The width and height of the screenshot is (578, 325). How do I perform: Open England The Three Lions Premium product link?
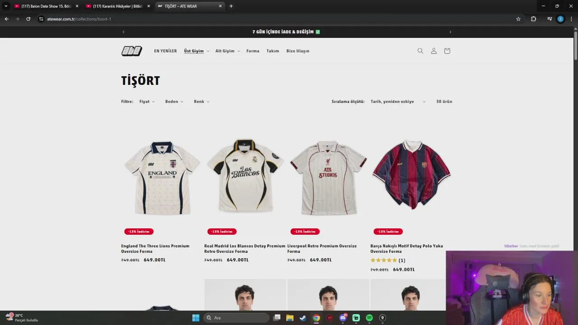(155, 249)
